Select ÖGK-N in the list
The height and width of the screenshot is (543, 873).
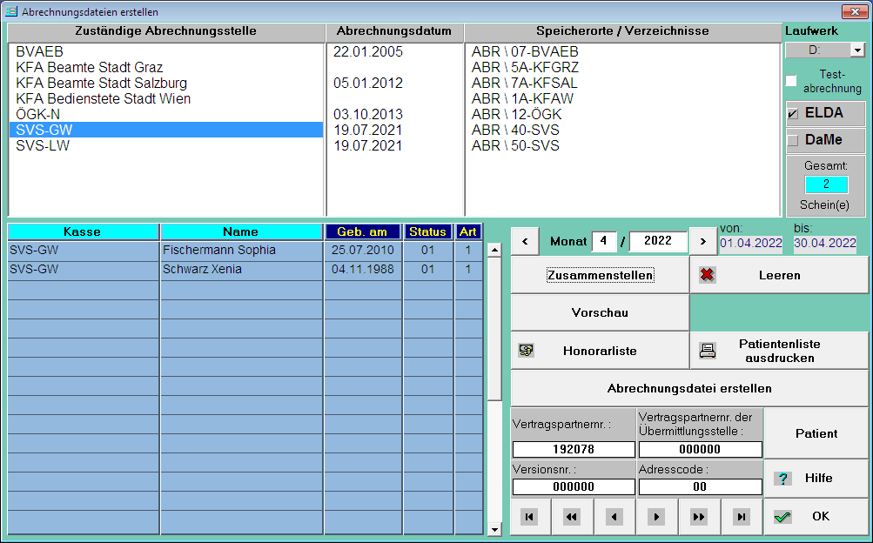pyautogui.click(x=166, y=114)
